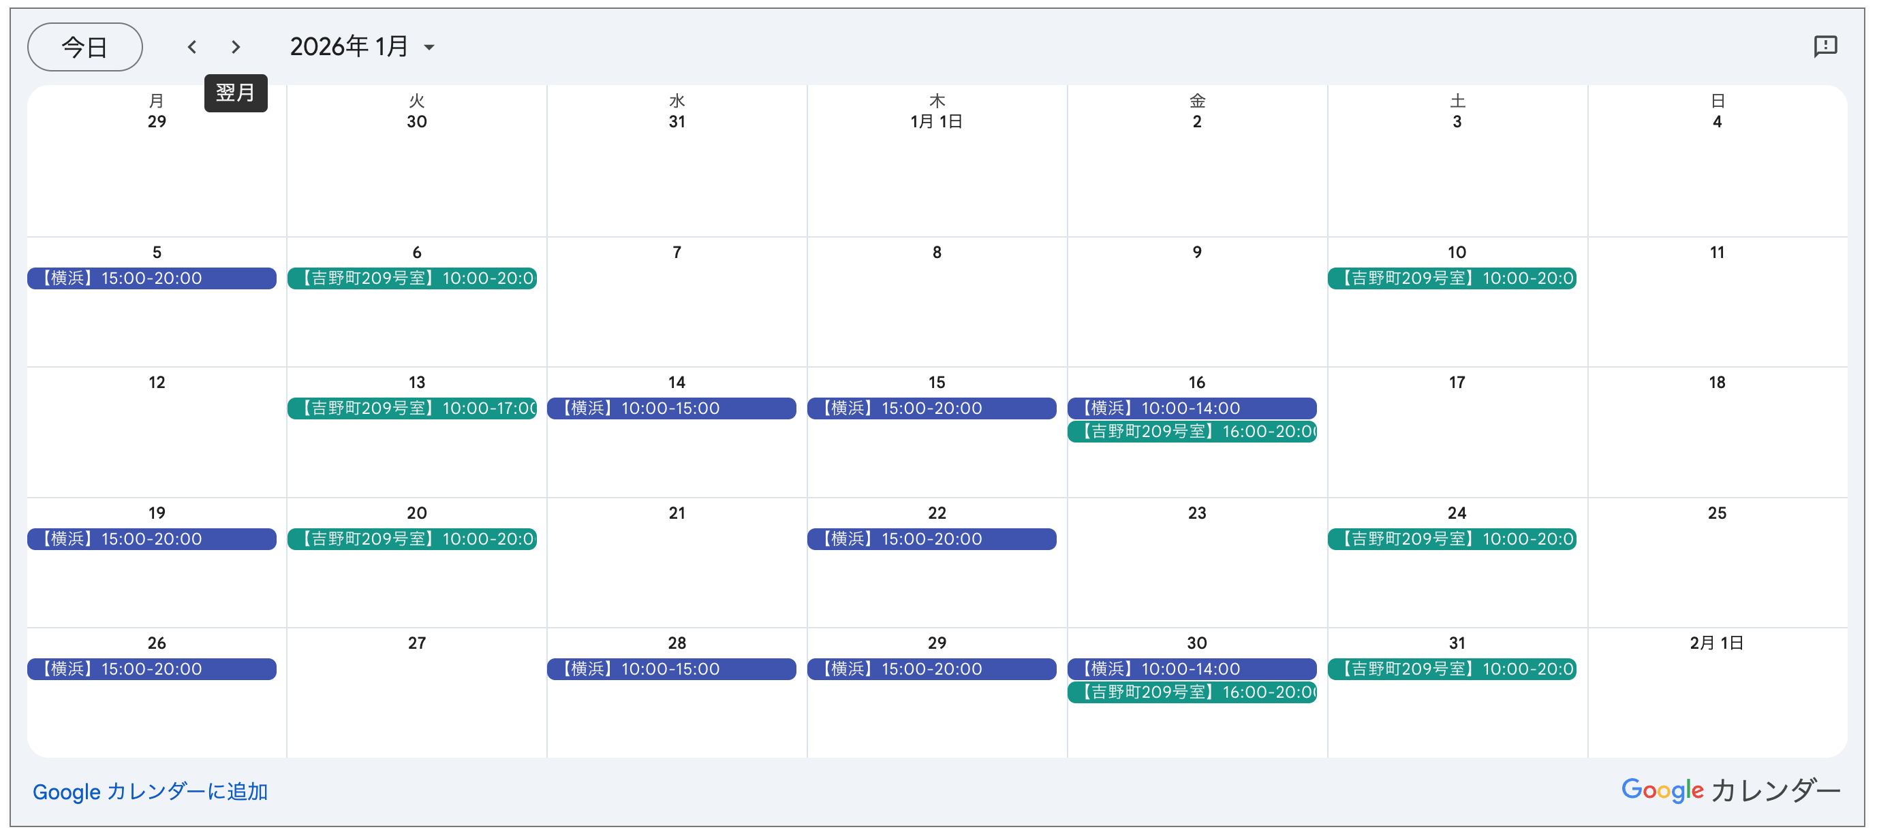Open the 2026年 1月 month dropdown
Screen dimensions: 1879x836
362,48
